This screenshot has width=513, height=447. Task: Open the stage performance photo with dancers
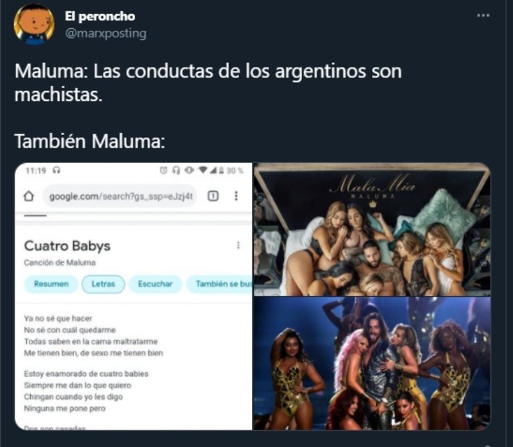point(372,363)
